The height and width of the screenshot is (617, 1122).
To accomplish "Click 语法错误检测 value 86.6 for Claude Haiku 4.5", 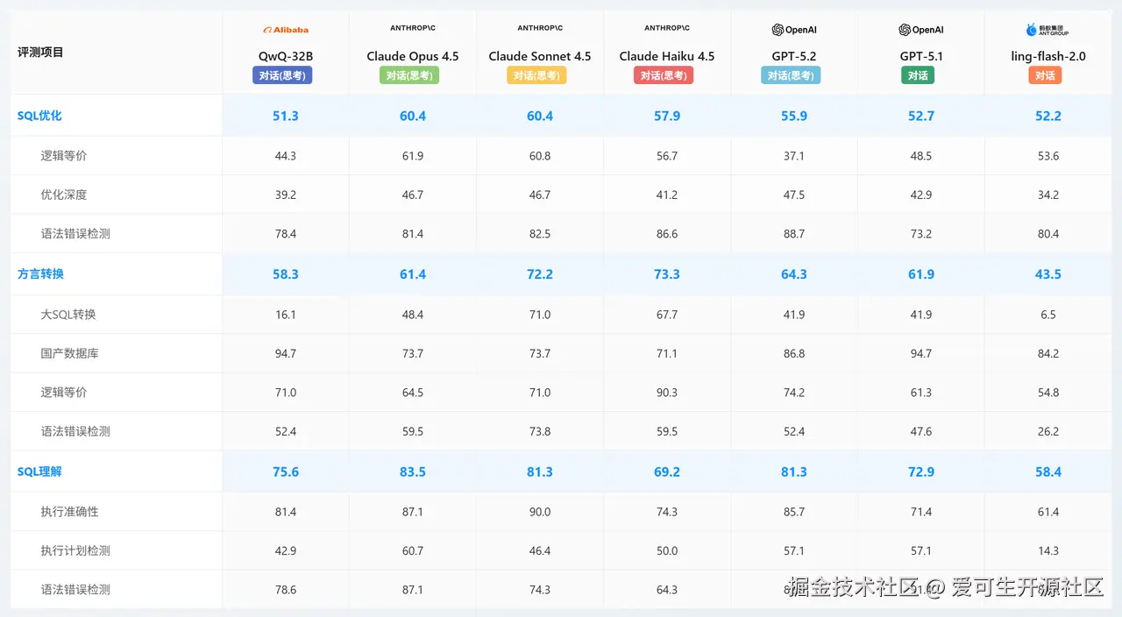I will pyautogui.click(x=667, y=234).
